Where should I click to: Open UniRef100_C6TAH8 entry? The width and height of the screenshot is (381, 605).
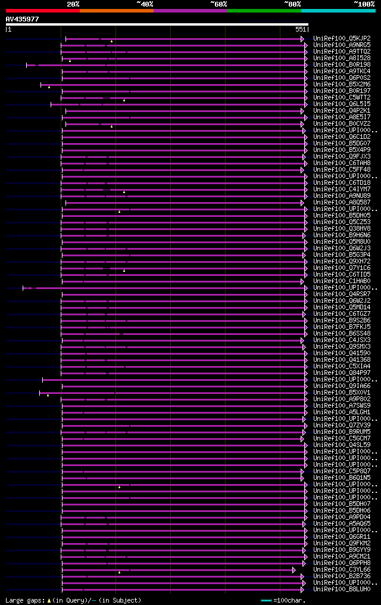coord(342,163)
